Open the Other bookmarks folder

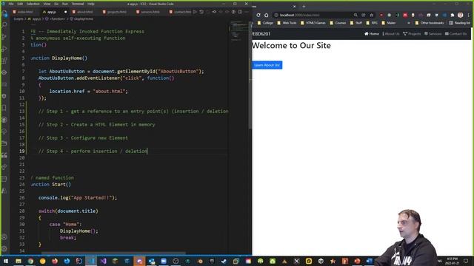click(x=430, y=23)
